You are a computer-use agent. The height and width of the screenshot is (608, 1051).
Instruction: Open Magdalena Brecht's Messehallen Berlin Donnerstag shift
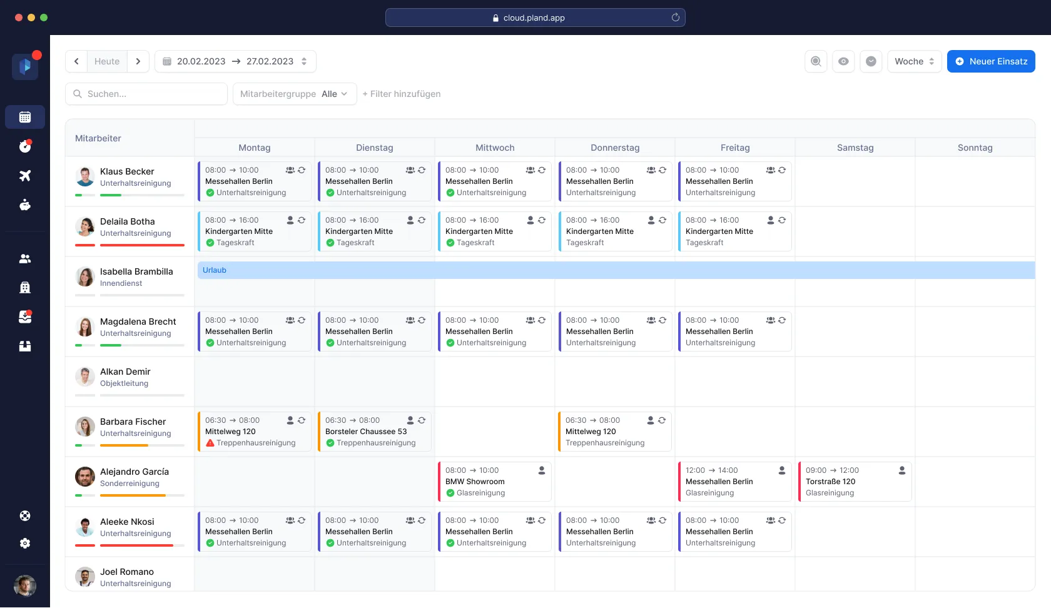pyautogui.click(x=615, y=332)
